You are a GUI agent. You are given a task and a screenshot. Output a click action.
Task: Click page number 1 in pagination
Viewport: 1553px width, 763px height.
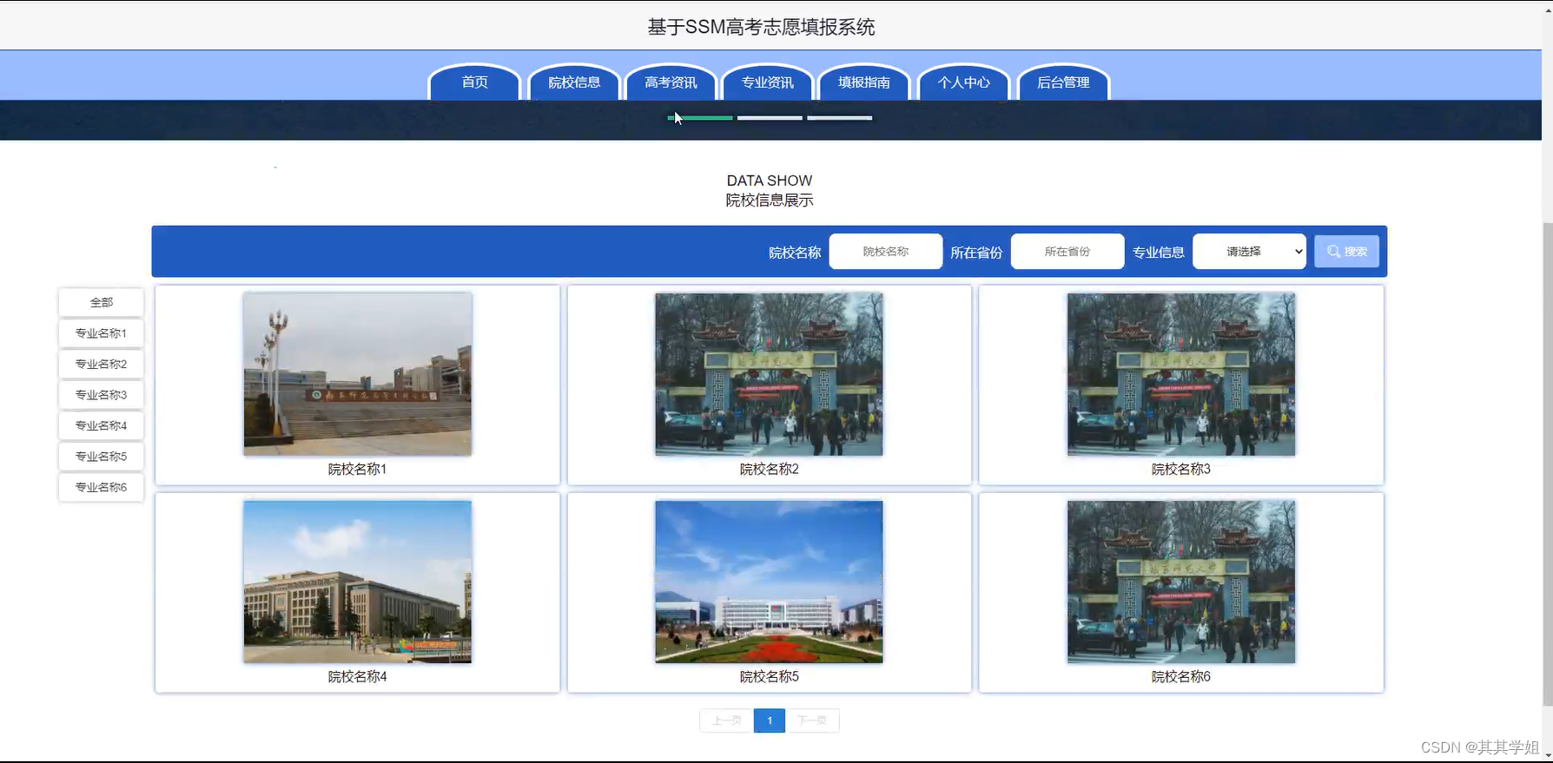[770, 720]
